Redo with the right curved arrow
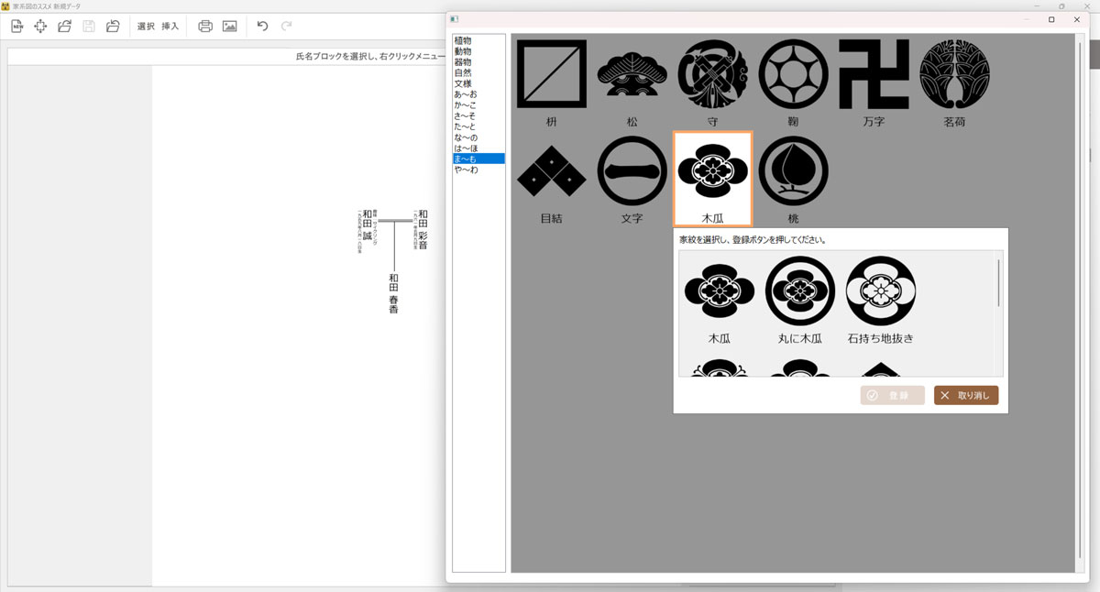The width and height of the screenshot is (1100, 592). tap(287, 27)
